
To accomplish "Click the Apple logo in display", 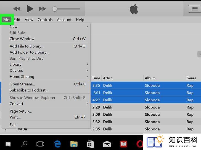I will [x=134, y=9].
